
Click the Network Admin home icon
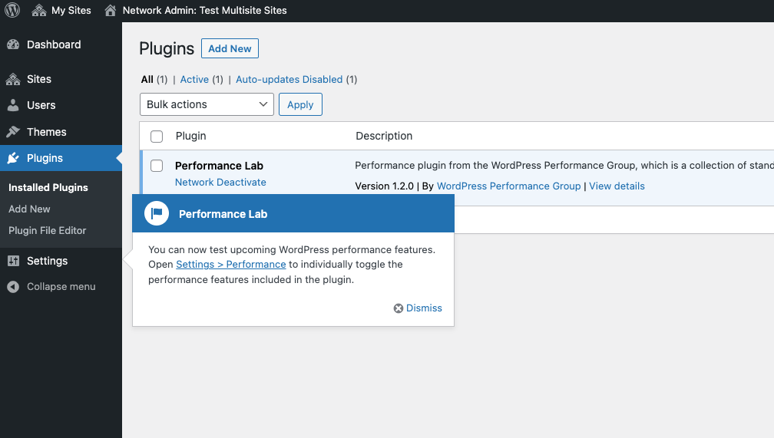(x=110, y=11)
